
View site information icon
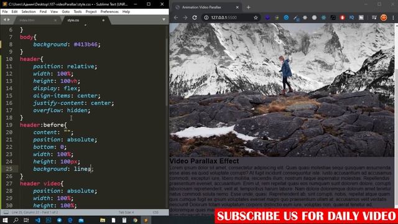click(206, 17)
